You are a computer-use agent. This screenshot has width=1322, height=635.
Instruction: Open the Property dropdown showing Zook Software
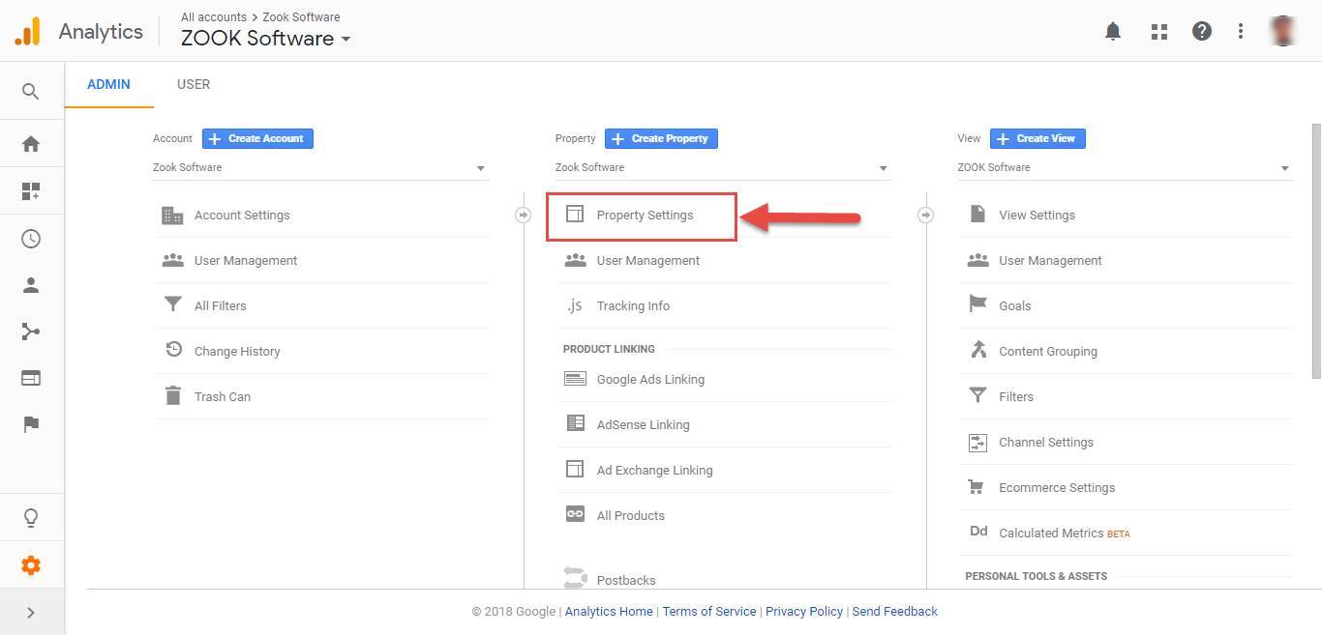point(723,168)
